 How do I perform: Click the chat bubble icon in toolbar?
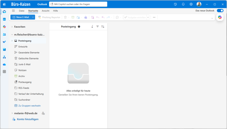tap(117, 17)
